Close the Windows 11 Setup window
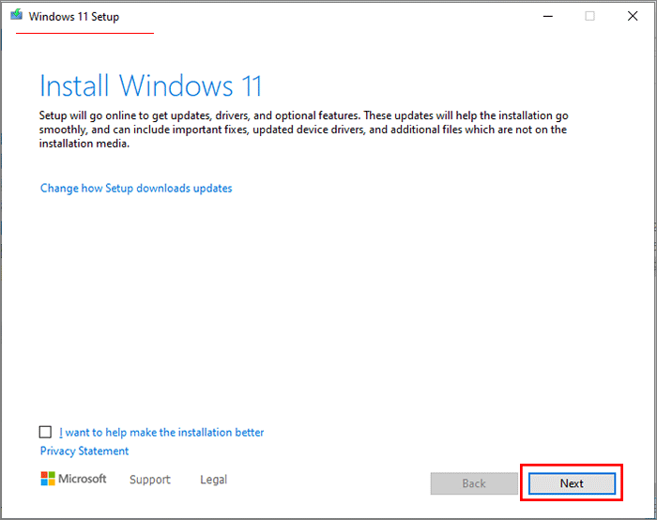 tap(633, 16)
